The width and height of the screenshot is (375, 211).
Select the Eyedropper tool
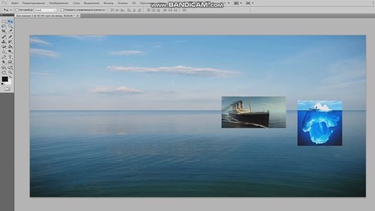coord(10,31)
